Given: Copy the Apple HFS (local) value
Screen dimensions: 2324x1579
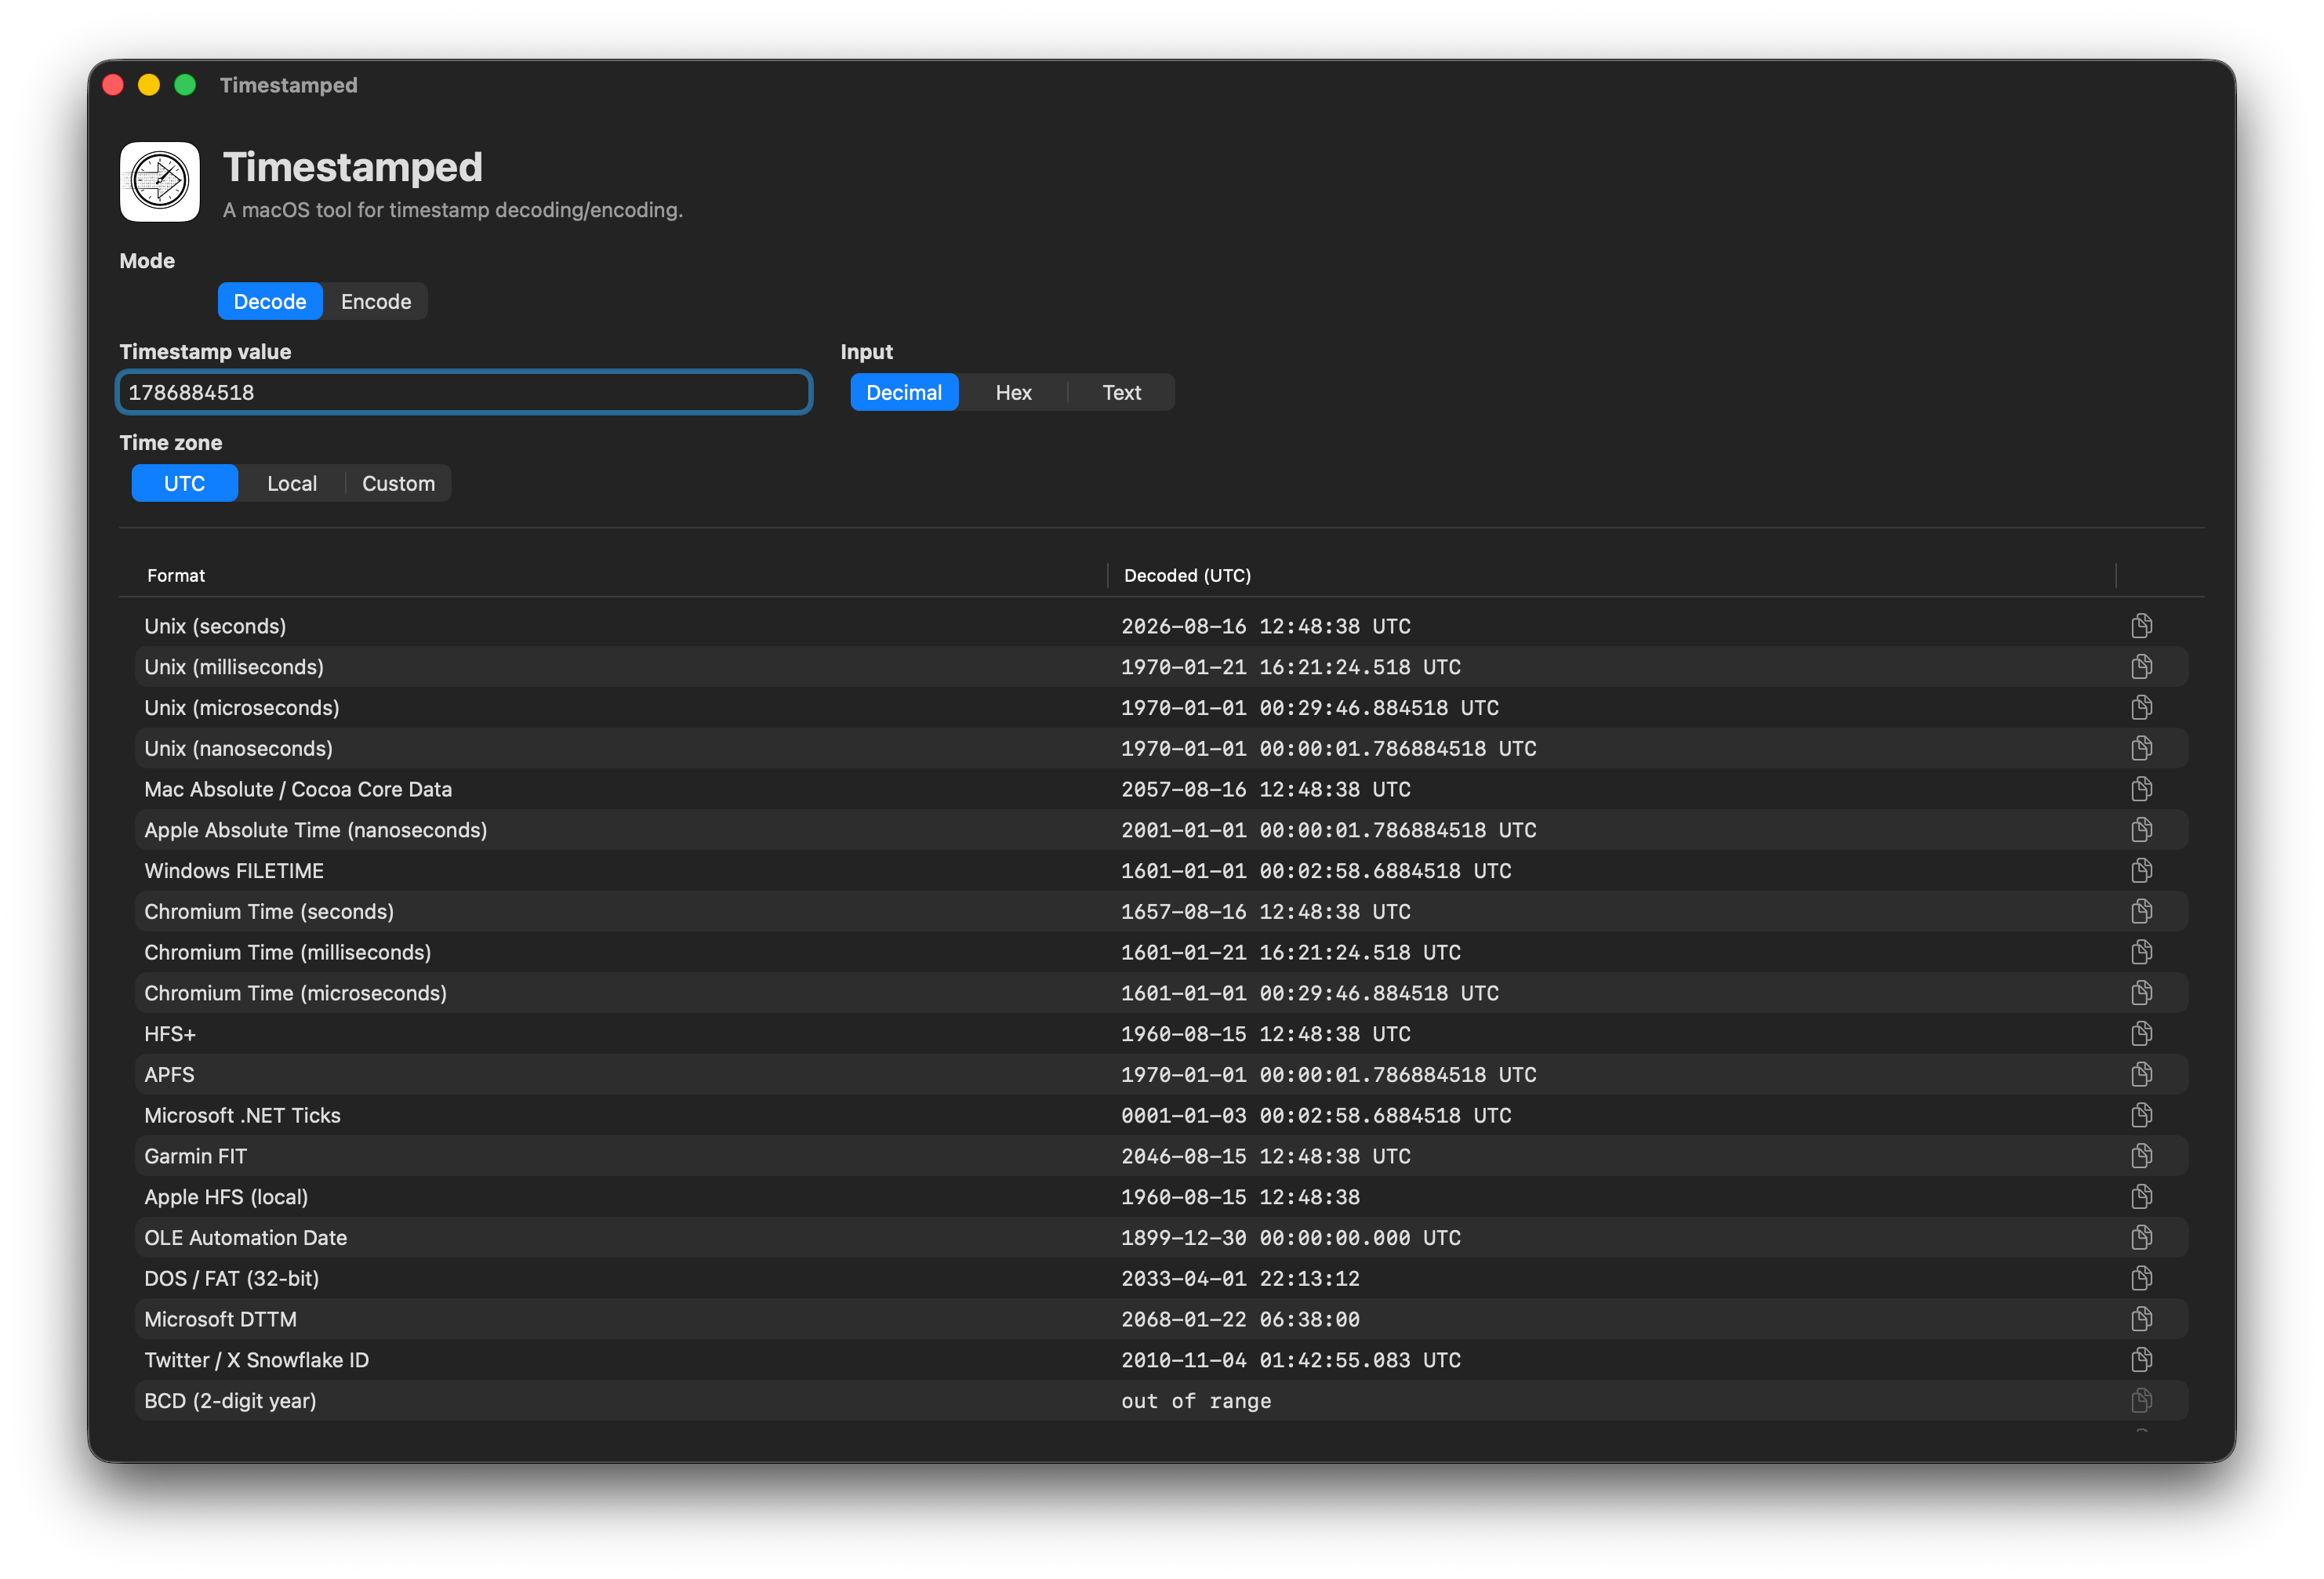Looking at the screenshot, I should click(x=2141, y=1197).
